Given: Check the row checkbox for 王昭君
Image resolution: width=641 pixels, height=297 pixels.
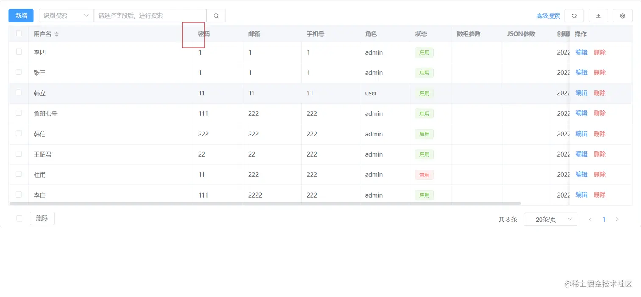Looking at the screenshot, I should [19, 154].
